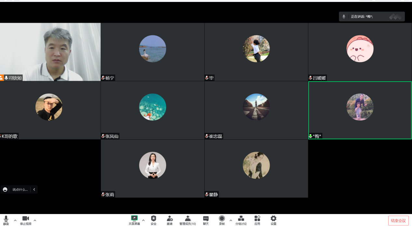Start recording (录制) the meeting
412x227 pixels.
click(222, 220)
